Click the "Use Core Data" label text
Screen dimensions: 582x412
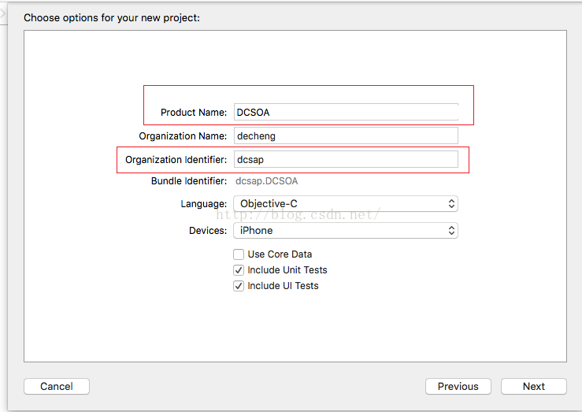[280, 254]
